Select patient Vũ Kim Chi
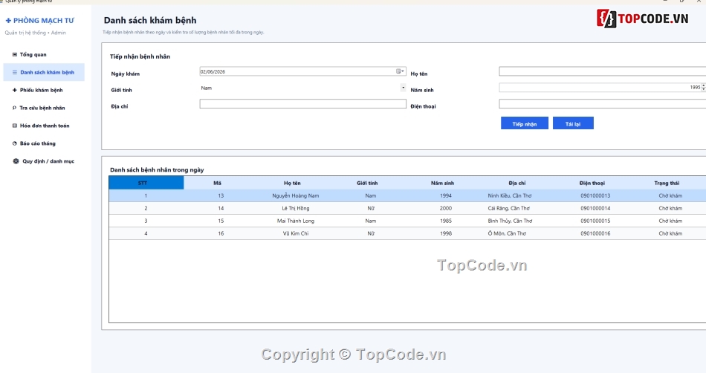Screen dimensions: 706x373 click(295, 233)
